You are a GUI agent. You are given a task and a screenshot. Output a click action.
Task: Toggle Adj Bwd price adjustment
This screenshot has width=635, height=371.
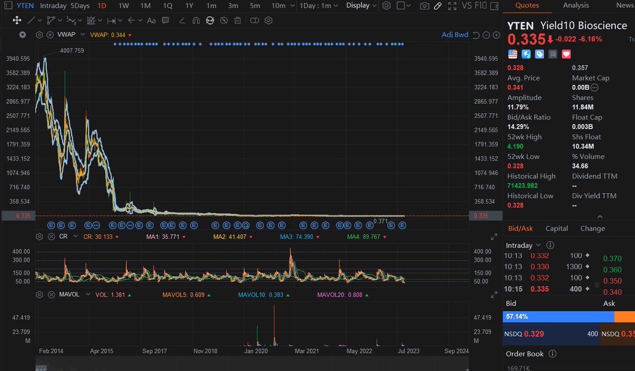click(455, 35)
